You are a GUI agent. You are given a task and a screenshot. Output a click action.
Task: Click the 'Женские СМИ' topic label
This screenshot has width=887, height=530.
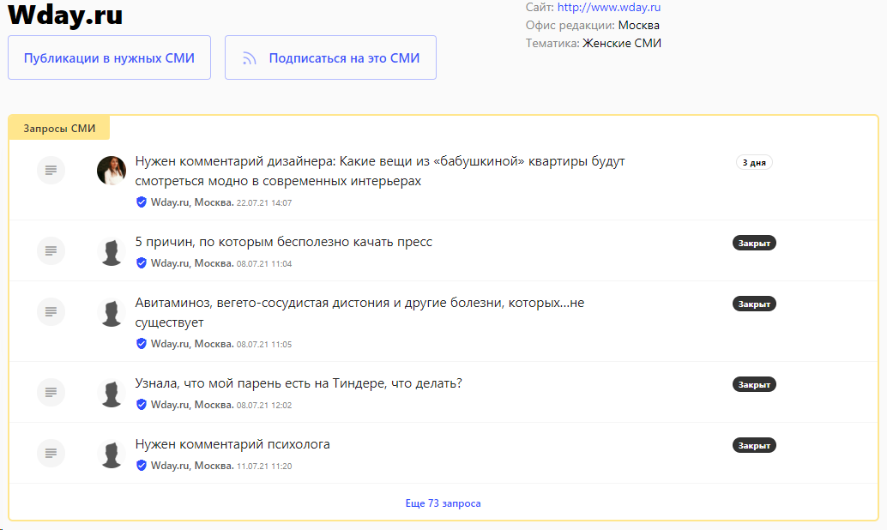coord(622,43)
